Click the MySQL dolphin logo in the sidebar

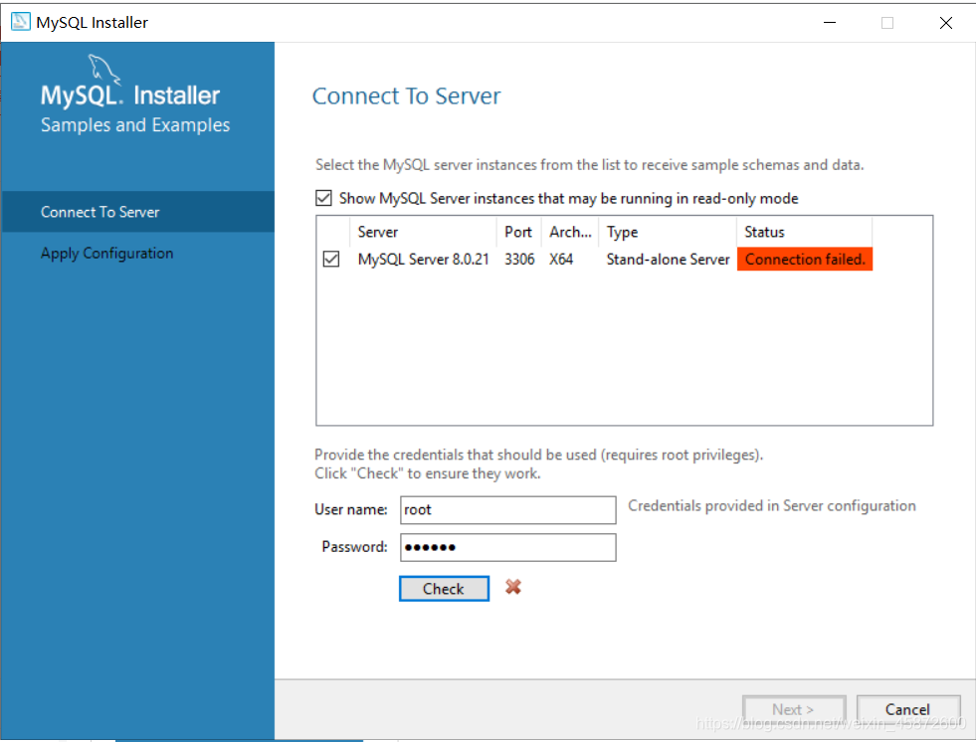(x=103, y=69)
